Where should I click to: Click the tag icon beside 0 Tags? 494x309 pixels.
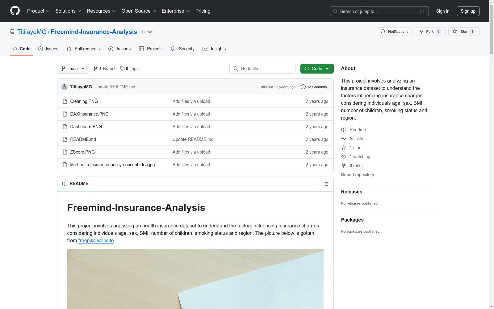click(122, 69)
